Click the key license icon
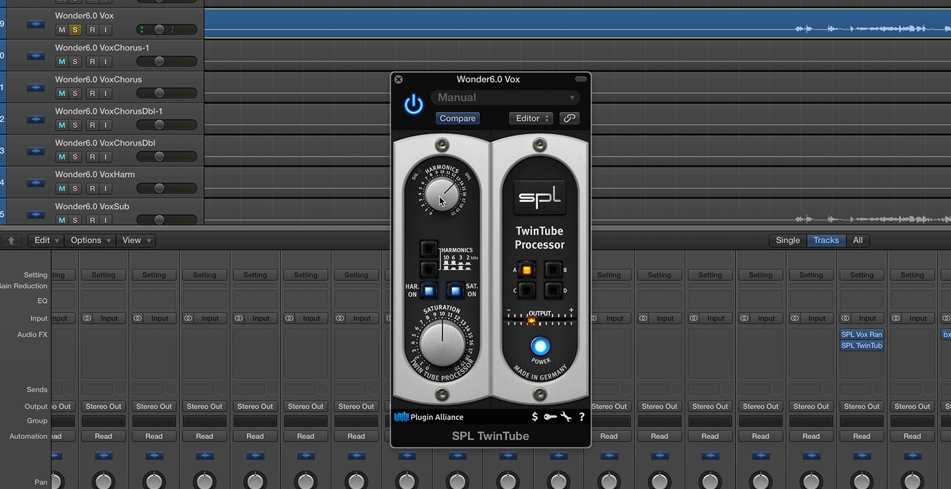 (550, 417)
